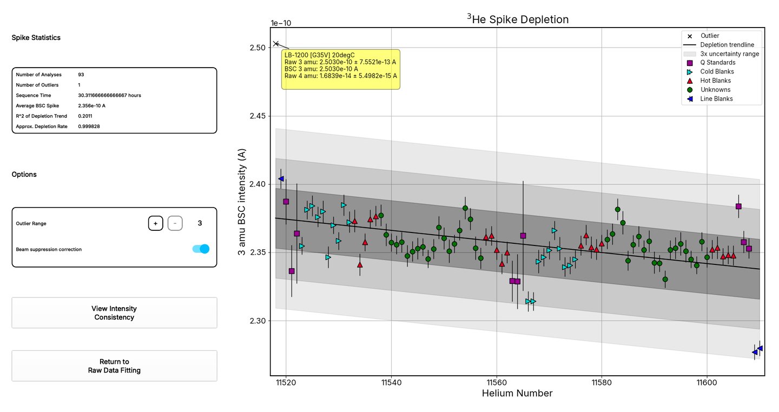The image size is (779, 412).
Task: Click the 'Helium Number' x-axis label
Action: (x=517, y=394)
